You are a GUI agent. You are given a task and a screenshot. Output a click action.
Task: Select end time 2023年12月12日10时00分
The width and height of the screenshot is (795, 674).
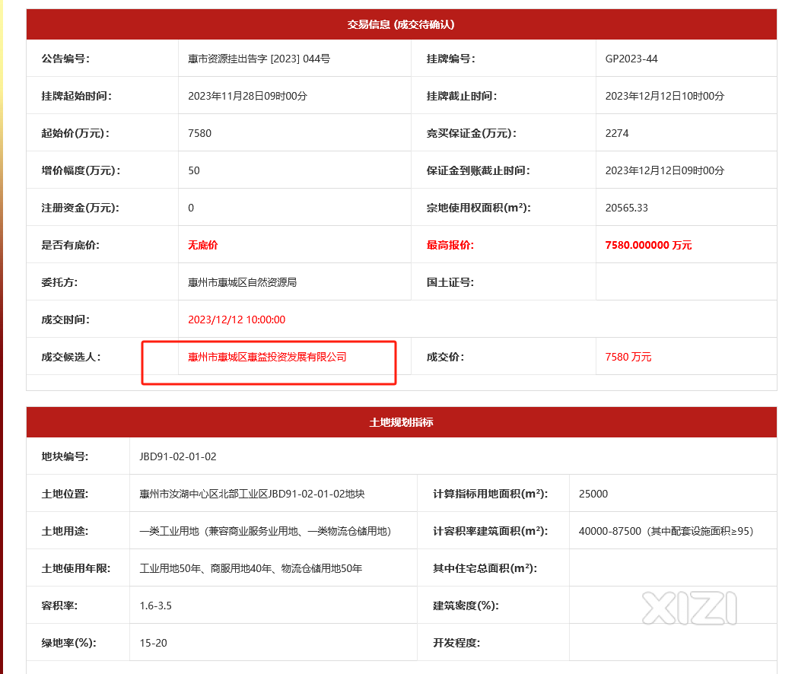click(665, 96)
